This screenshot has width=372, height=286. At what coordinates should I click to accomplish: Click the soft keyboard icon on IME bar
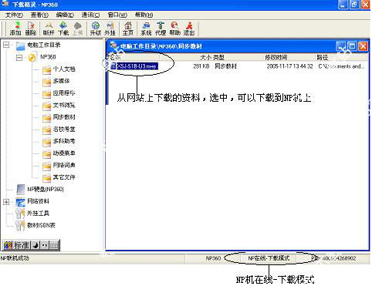[54, 245]
